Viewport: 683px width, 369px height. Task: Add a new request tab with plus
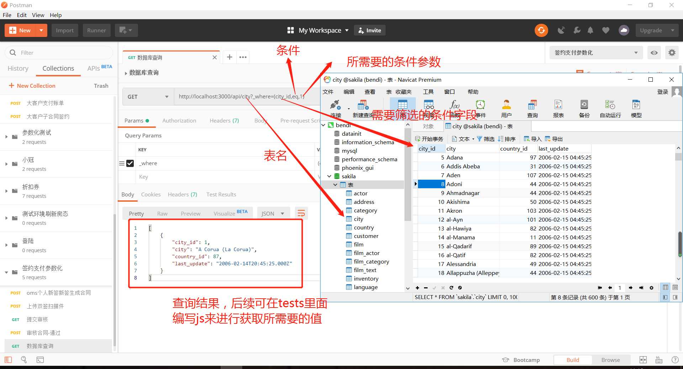(229, 57)
